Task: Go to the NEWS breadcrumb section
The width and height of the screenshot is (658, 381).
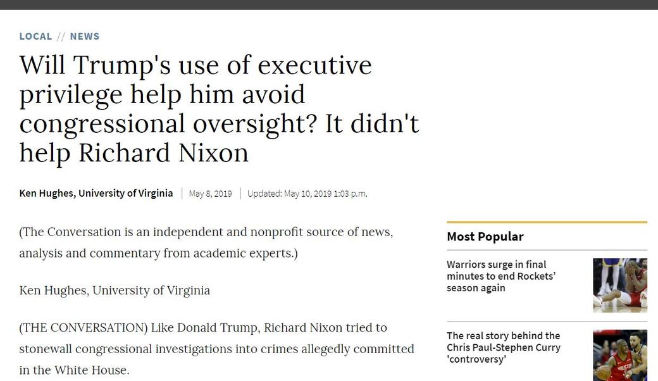Action: tap(85, 36)
